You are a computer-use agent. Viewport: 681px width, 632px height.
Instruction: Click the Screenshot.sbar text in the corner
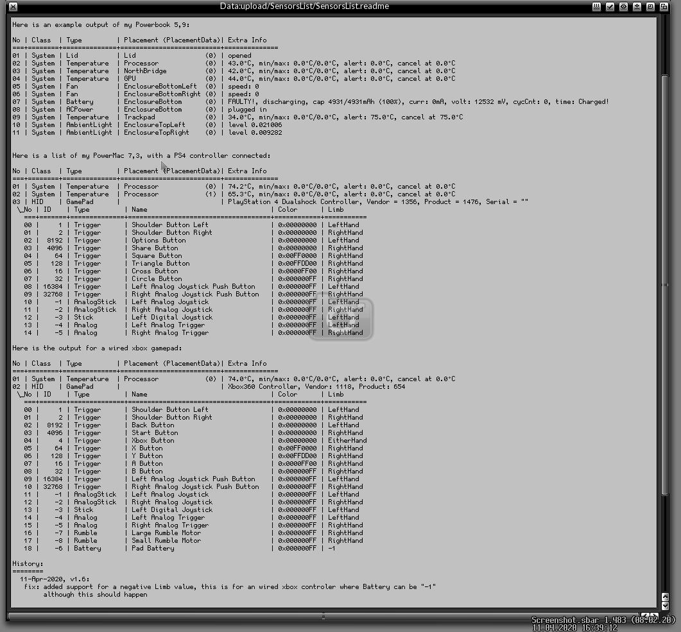tap(558, 620)
